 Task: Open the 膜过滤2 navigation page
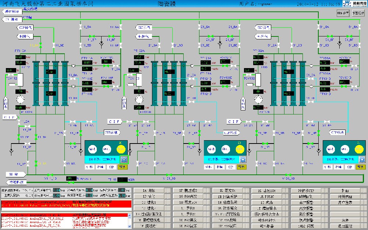point(188,190)
